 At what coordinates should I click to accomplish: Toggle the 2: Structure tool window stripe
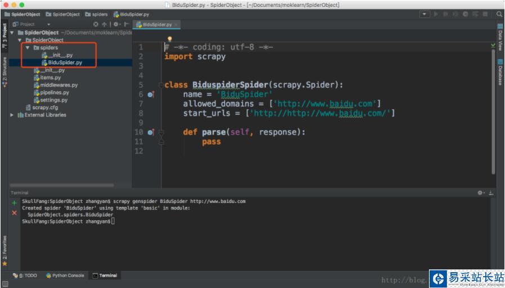point(5,72)
